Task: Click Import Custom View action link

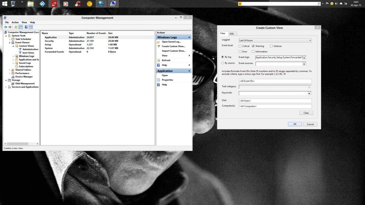Action: pyautogui.click(x=173, y=51)
